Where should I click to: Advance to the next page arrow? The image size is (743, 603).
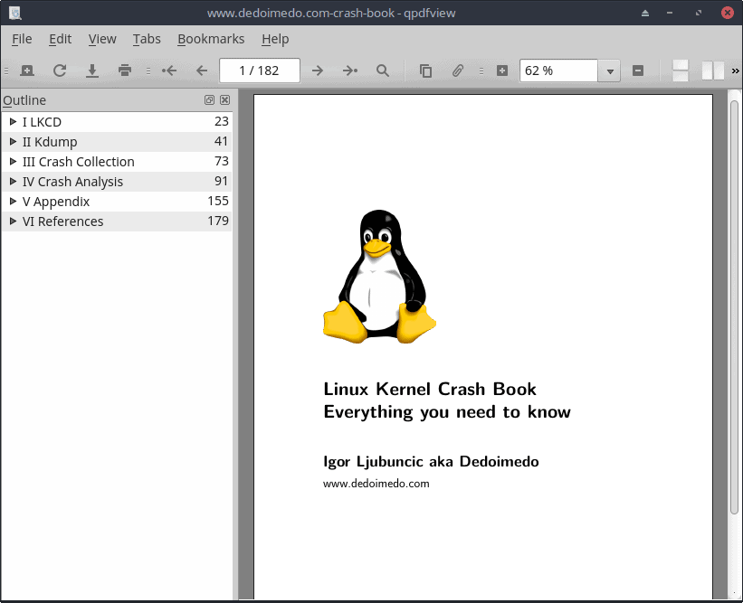318,71
